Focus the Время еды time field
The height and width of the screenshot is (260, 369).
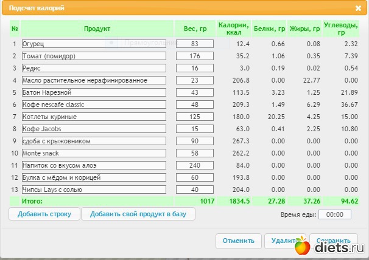pos(335,214)
